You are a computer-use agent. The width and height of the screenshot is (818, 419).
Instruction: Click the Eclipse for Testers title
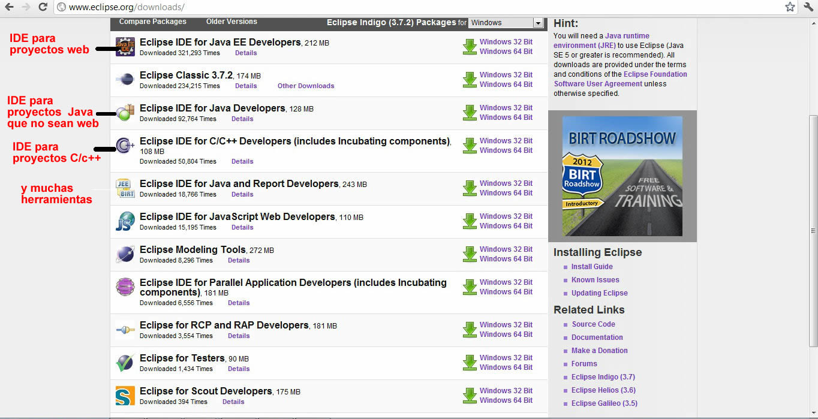[x=182, y=358]
